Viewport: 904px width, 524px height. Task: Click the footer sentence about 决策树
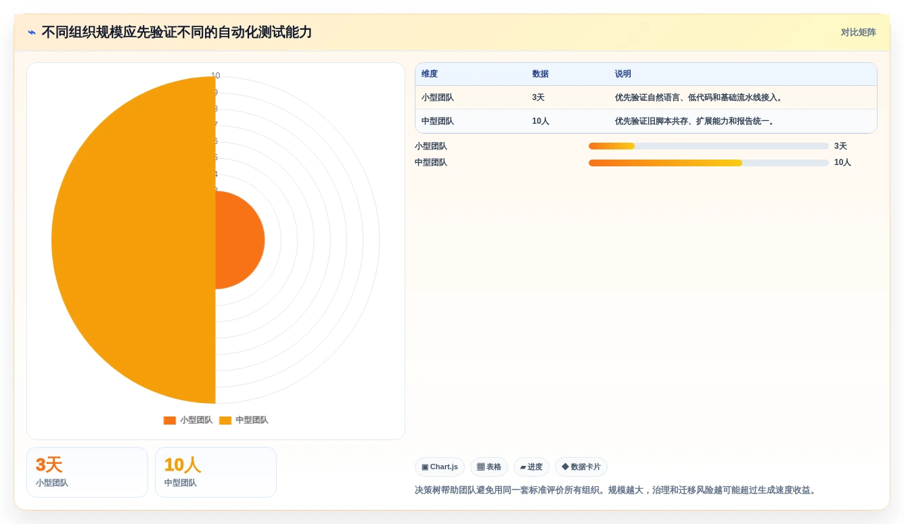616,490
